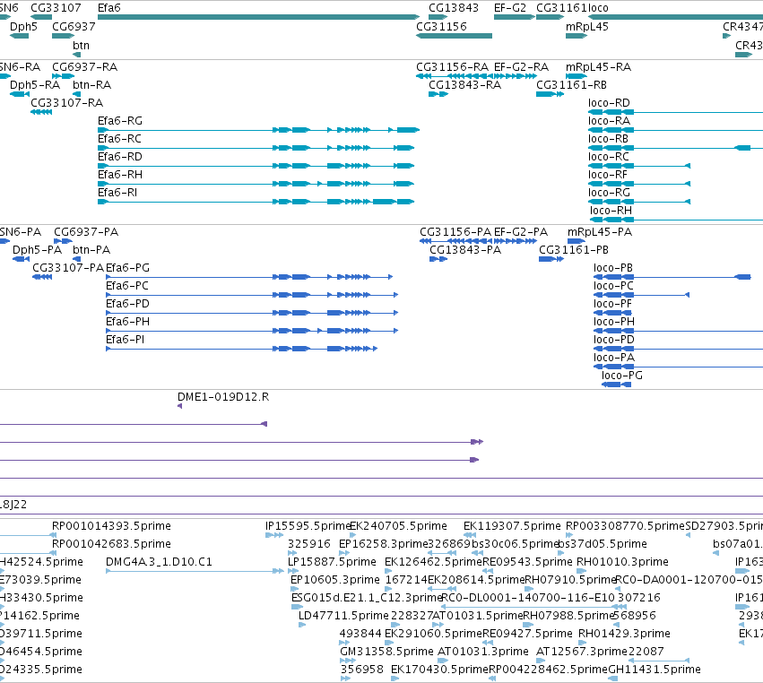Click the RP001014393.5prime EST label
Image resolution: width=763 pixels, height=683 pixels.
click(x=111, y=525)
